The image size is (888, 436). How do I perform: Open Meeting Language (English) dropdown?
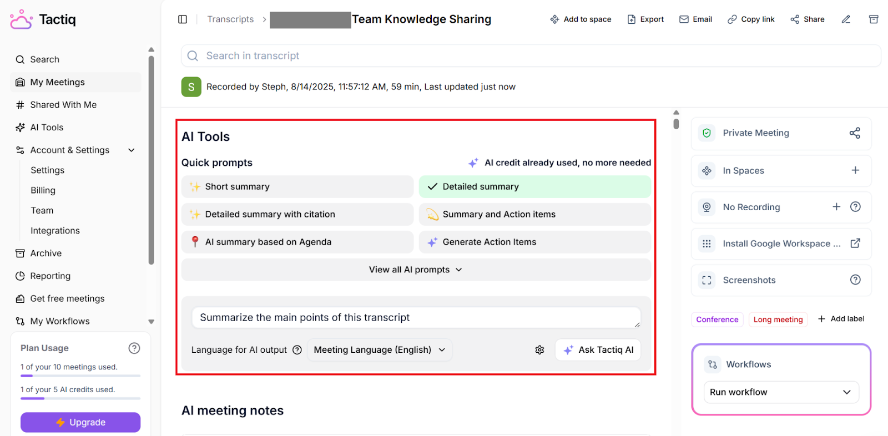[380, 350]
